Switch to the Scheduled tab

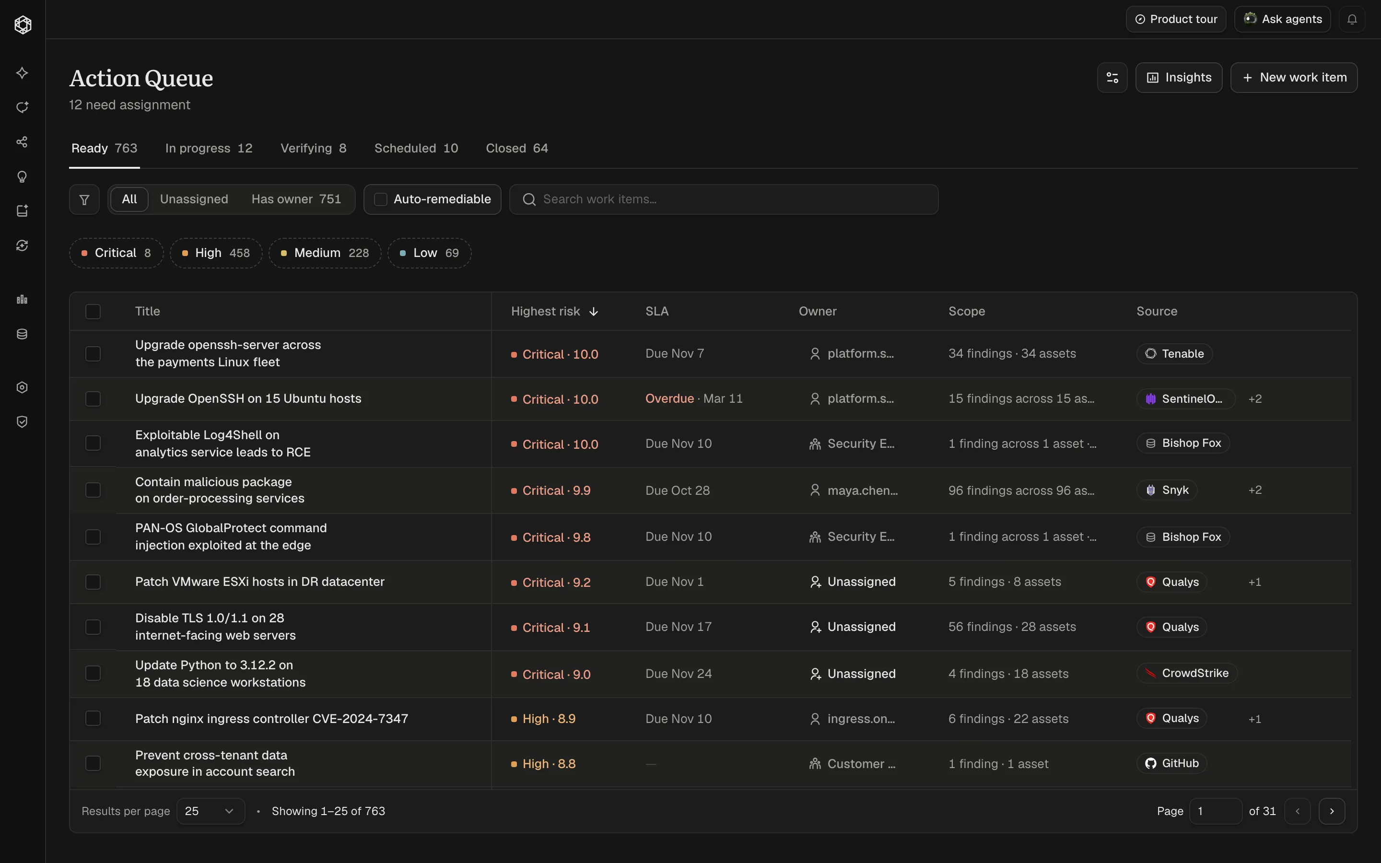coord(416,149)
